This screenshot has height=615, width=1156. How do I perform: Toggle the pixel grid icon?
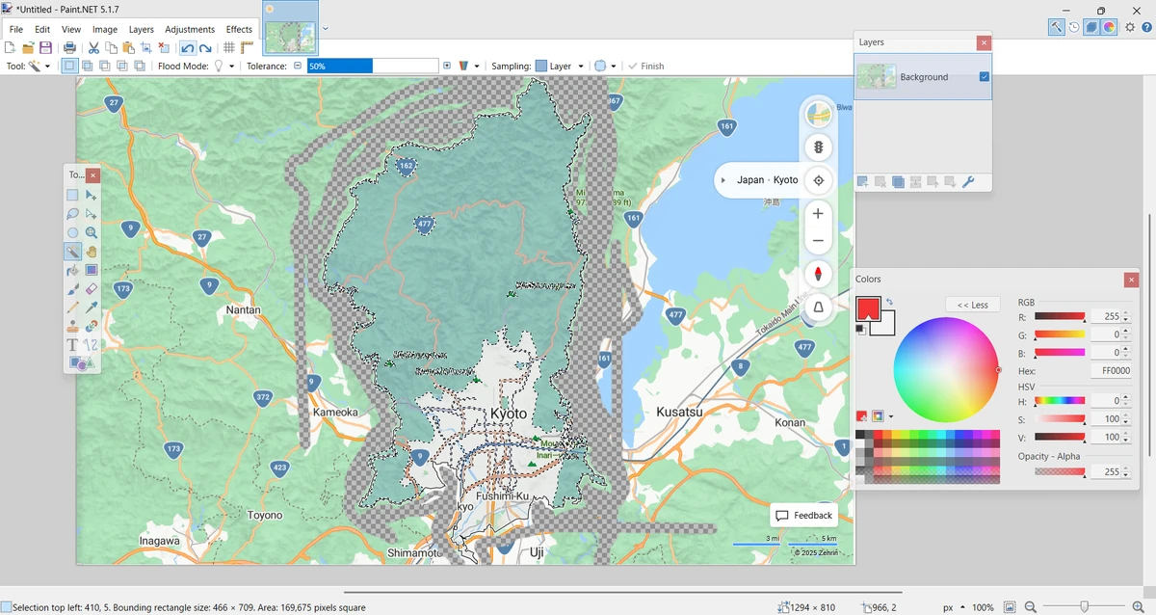click(x=229, y=47)
